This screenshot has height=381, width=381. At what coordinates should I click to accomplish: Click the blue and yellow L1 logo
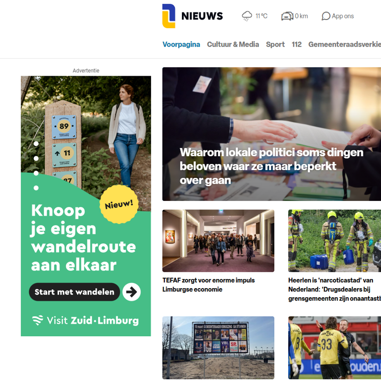point(169,16)
